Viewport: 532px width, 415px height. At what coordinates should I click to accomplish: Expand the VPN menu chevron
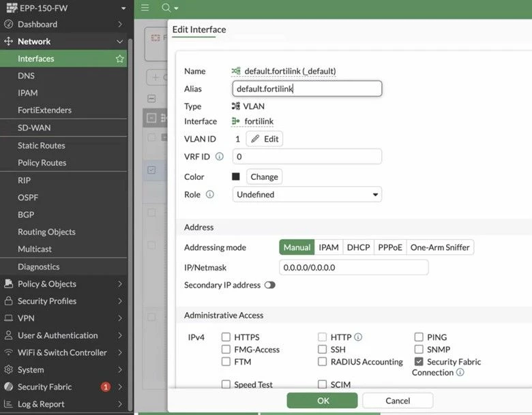click(x=120, y=318)
